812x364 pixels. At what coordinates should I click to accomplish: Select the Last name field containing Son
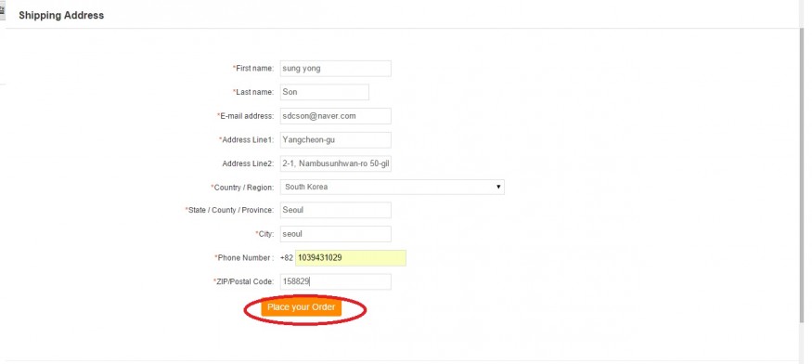tap(325, 92)
